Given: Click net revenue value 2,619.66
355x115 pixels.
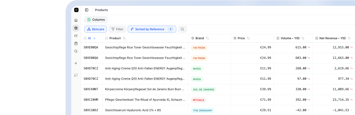Looking at the screenshot, I should (342, 68).
